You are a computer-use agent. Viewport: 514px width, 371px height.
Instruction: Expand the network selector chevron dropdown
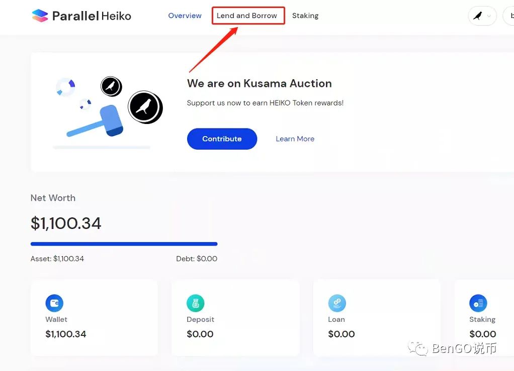pyautogui.click(x=489, y=16)
